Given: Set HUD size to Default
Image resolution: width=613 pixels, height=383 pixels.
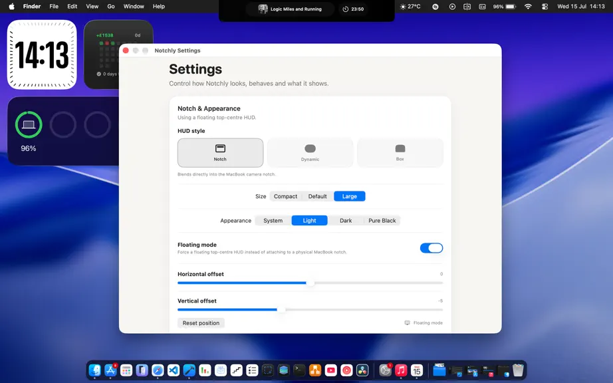Looking at the screenshot, I should pos(317,196).
